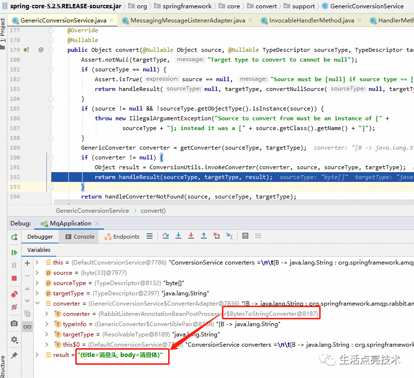Click 'GenericConversionService' editor breadcrumb
This screenshot has width=414, height=378.
92,211
